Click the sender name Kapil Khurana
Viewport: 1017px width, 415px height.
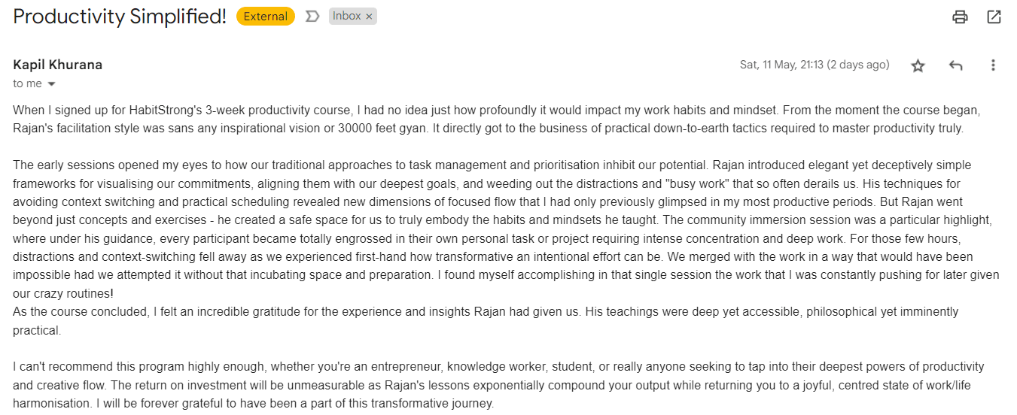58,65
